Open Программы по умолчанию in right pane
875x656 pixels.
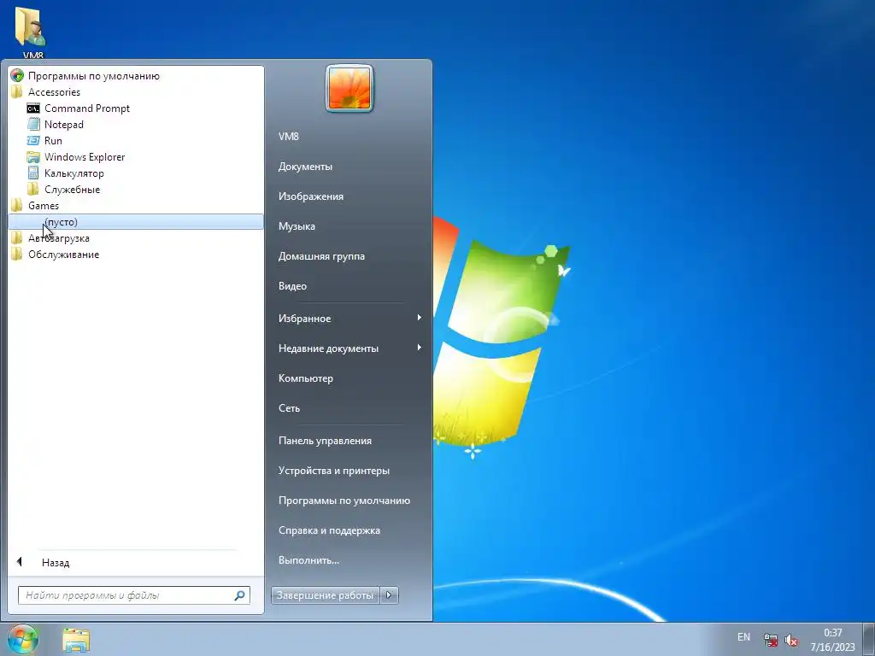[344, 501]
